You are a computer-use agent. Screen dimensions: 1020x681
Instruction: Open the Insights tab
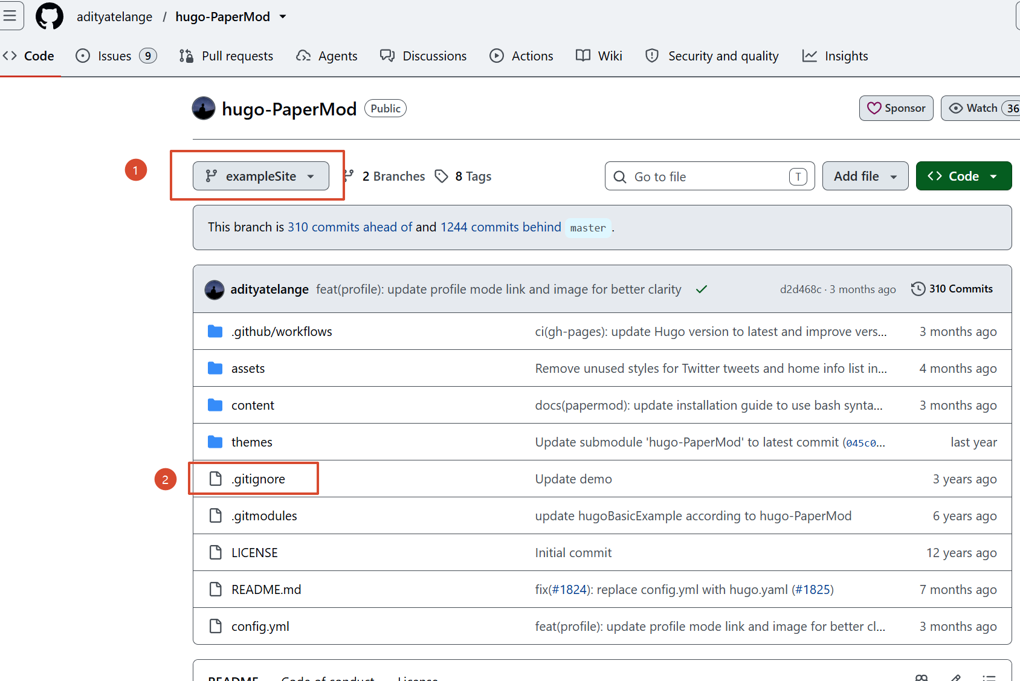tap(835, 56)
